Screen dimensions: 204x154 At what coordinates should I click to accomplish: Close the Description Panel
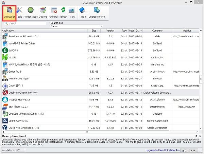(x=200, y=136)
